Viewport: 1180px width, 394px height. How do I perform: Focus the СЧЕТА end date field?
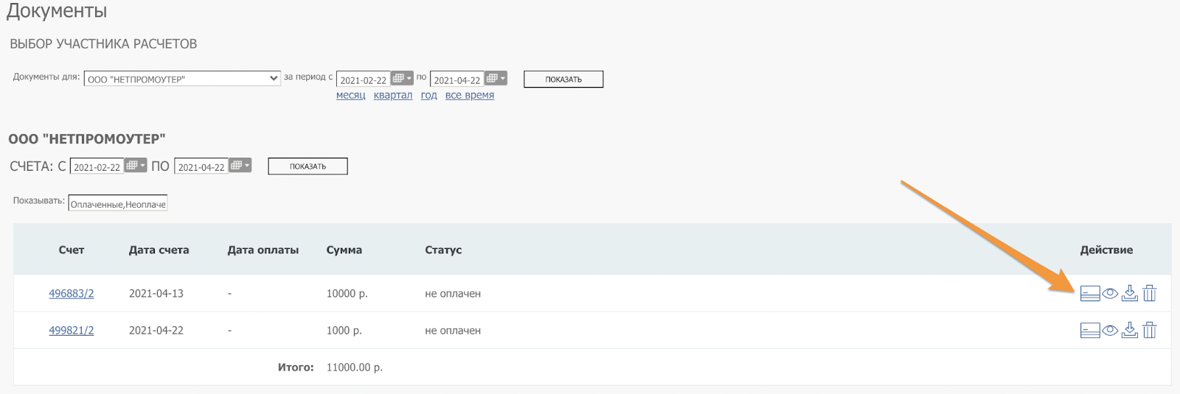202,166
